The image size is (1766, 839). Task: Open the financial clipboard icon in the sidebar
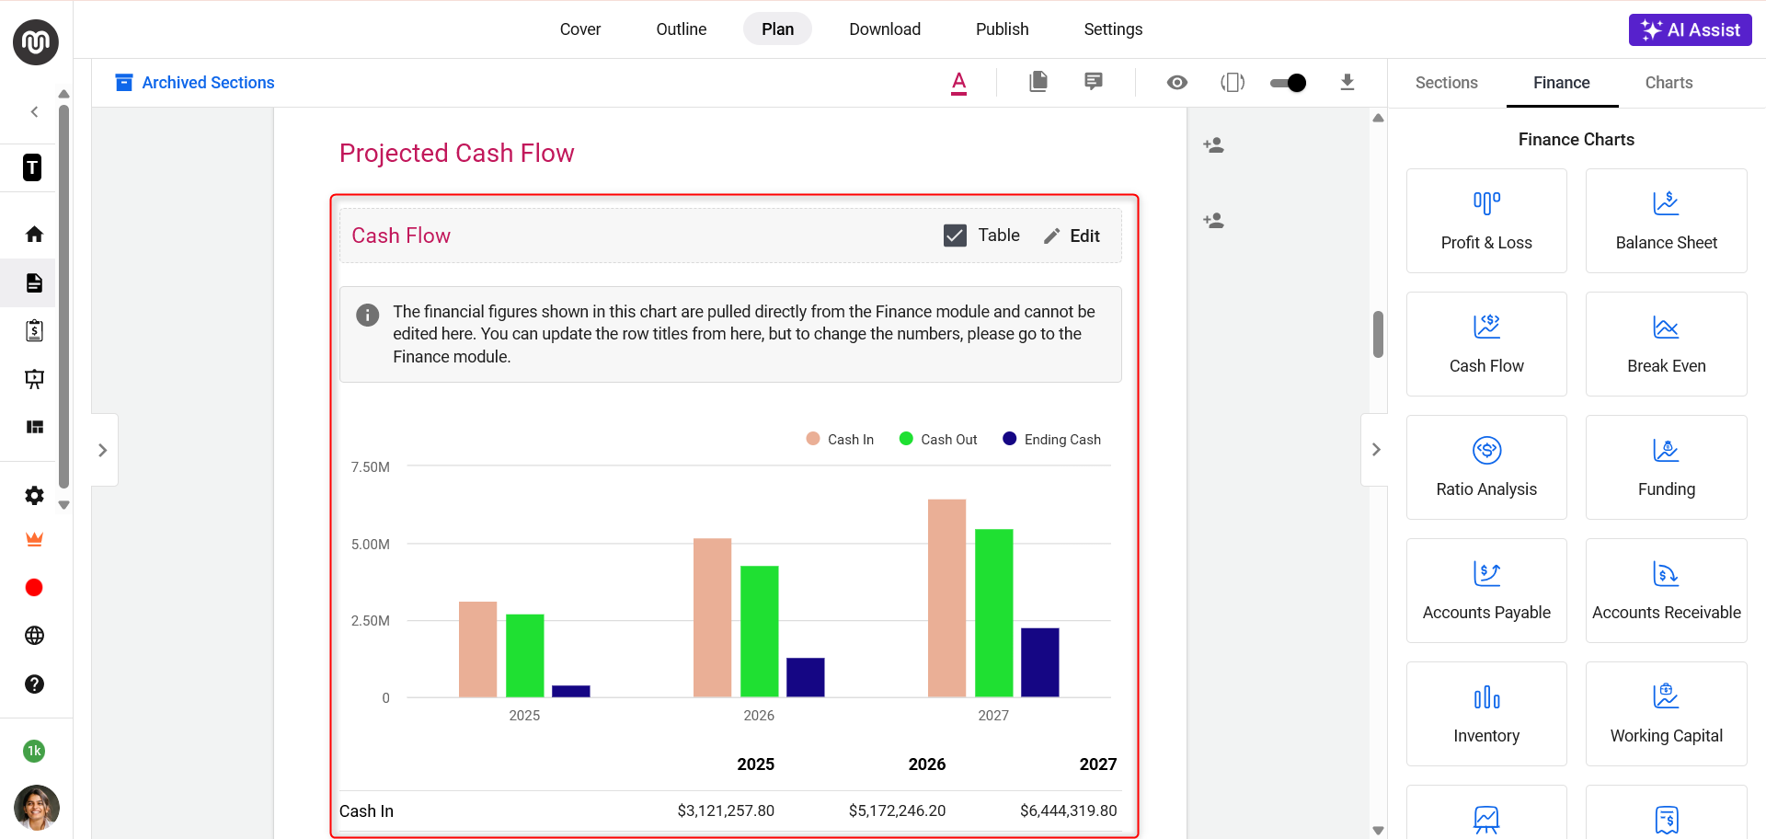tap(34, 330)
